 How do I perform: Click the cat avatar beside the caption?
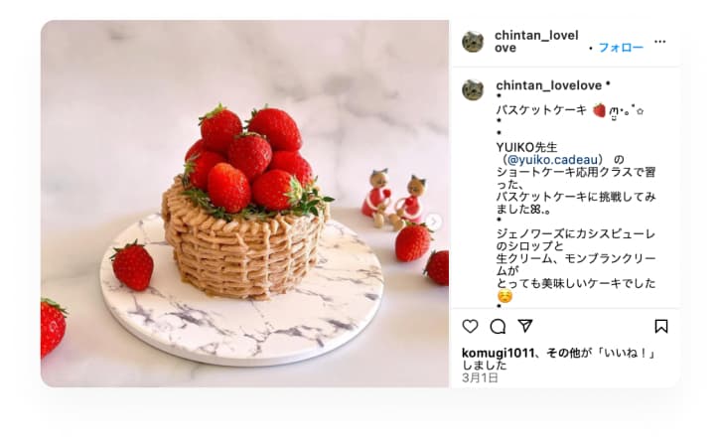pos(473,89)
